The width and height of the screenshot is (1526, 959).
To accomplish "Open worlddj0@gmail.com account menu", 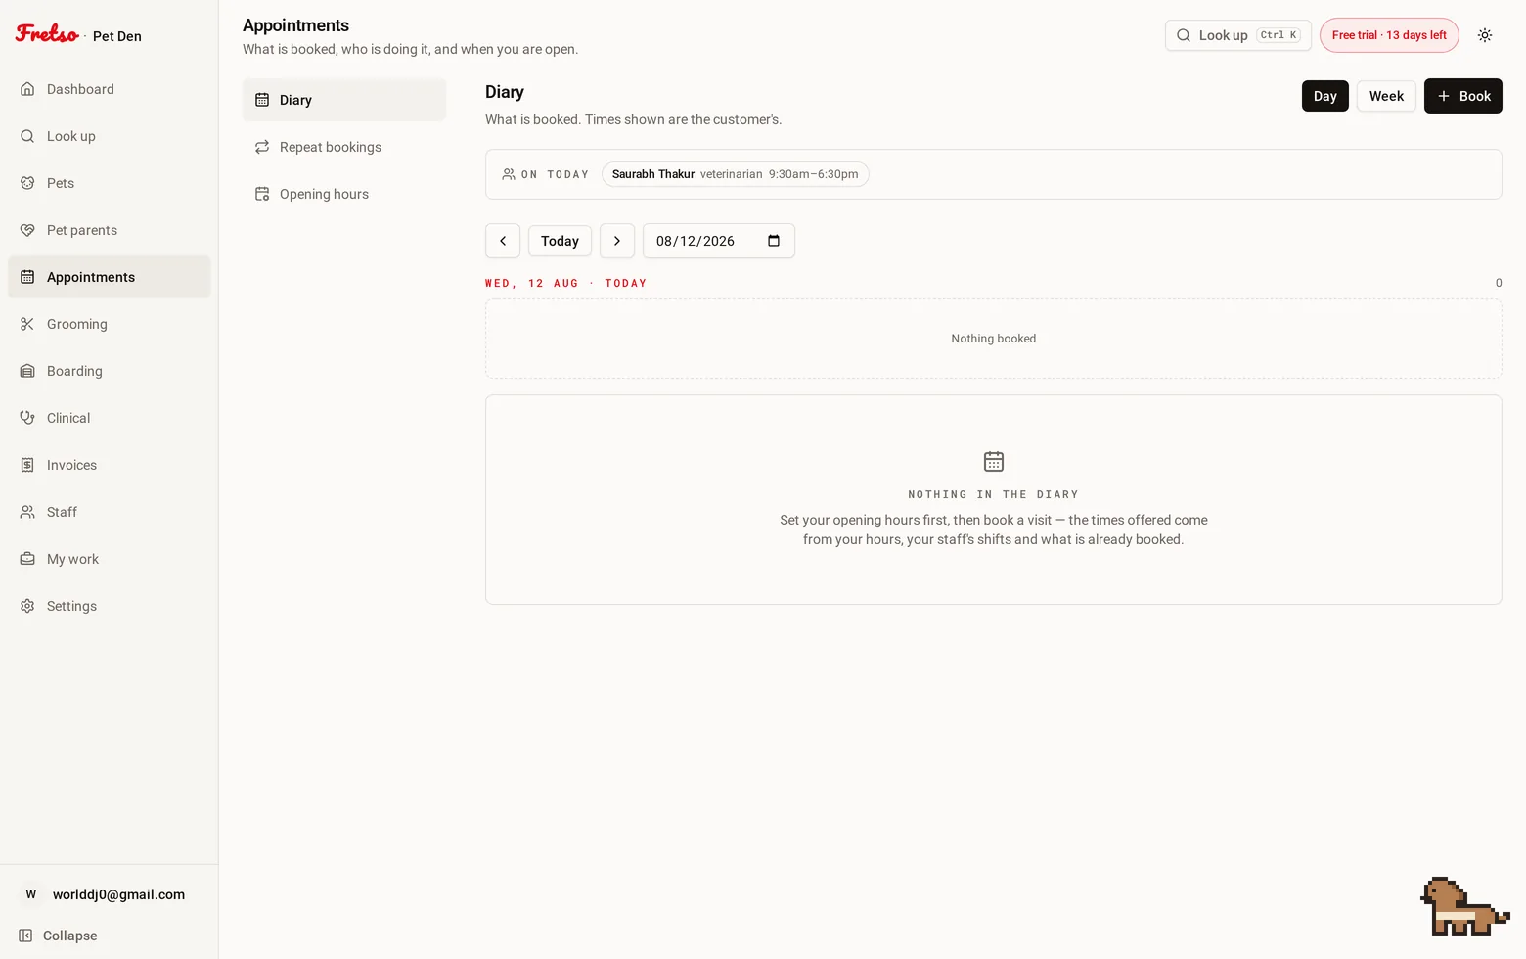I will (x=109, y=894).
